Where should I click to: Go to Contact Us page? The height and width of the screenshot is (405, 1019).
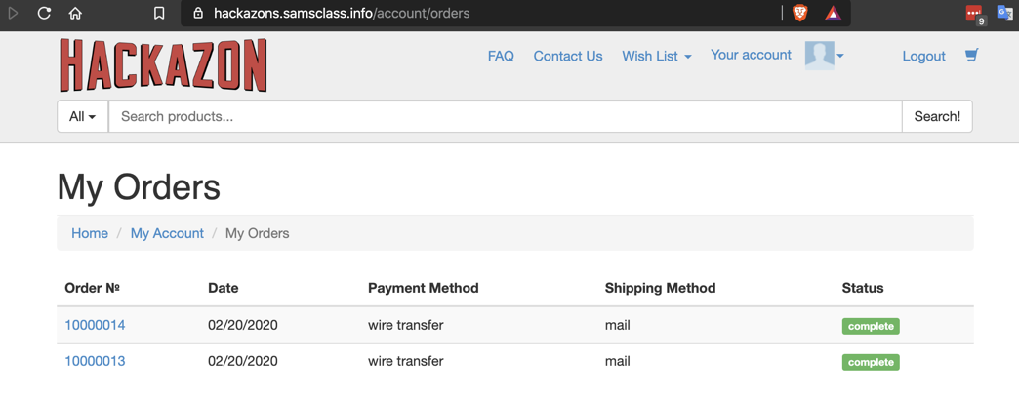click(568, 56)
